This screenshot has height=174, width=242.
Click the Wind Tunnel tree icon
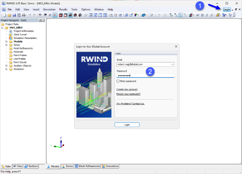(11, 35)
